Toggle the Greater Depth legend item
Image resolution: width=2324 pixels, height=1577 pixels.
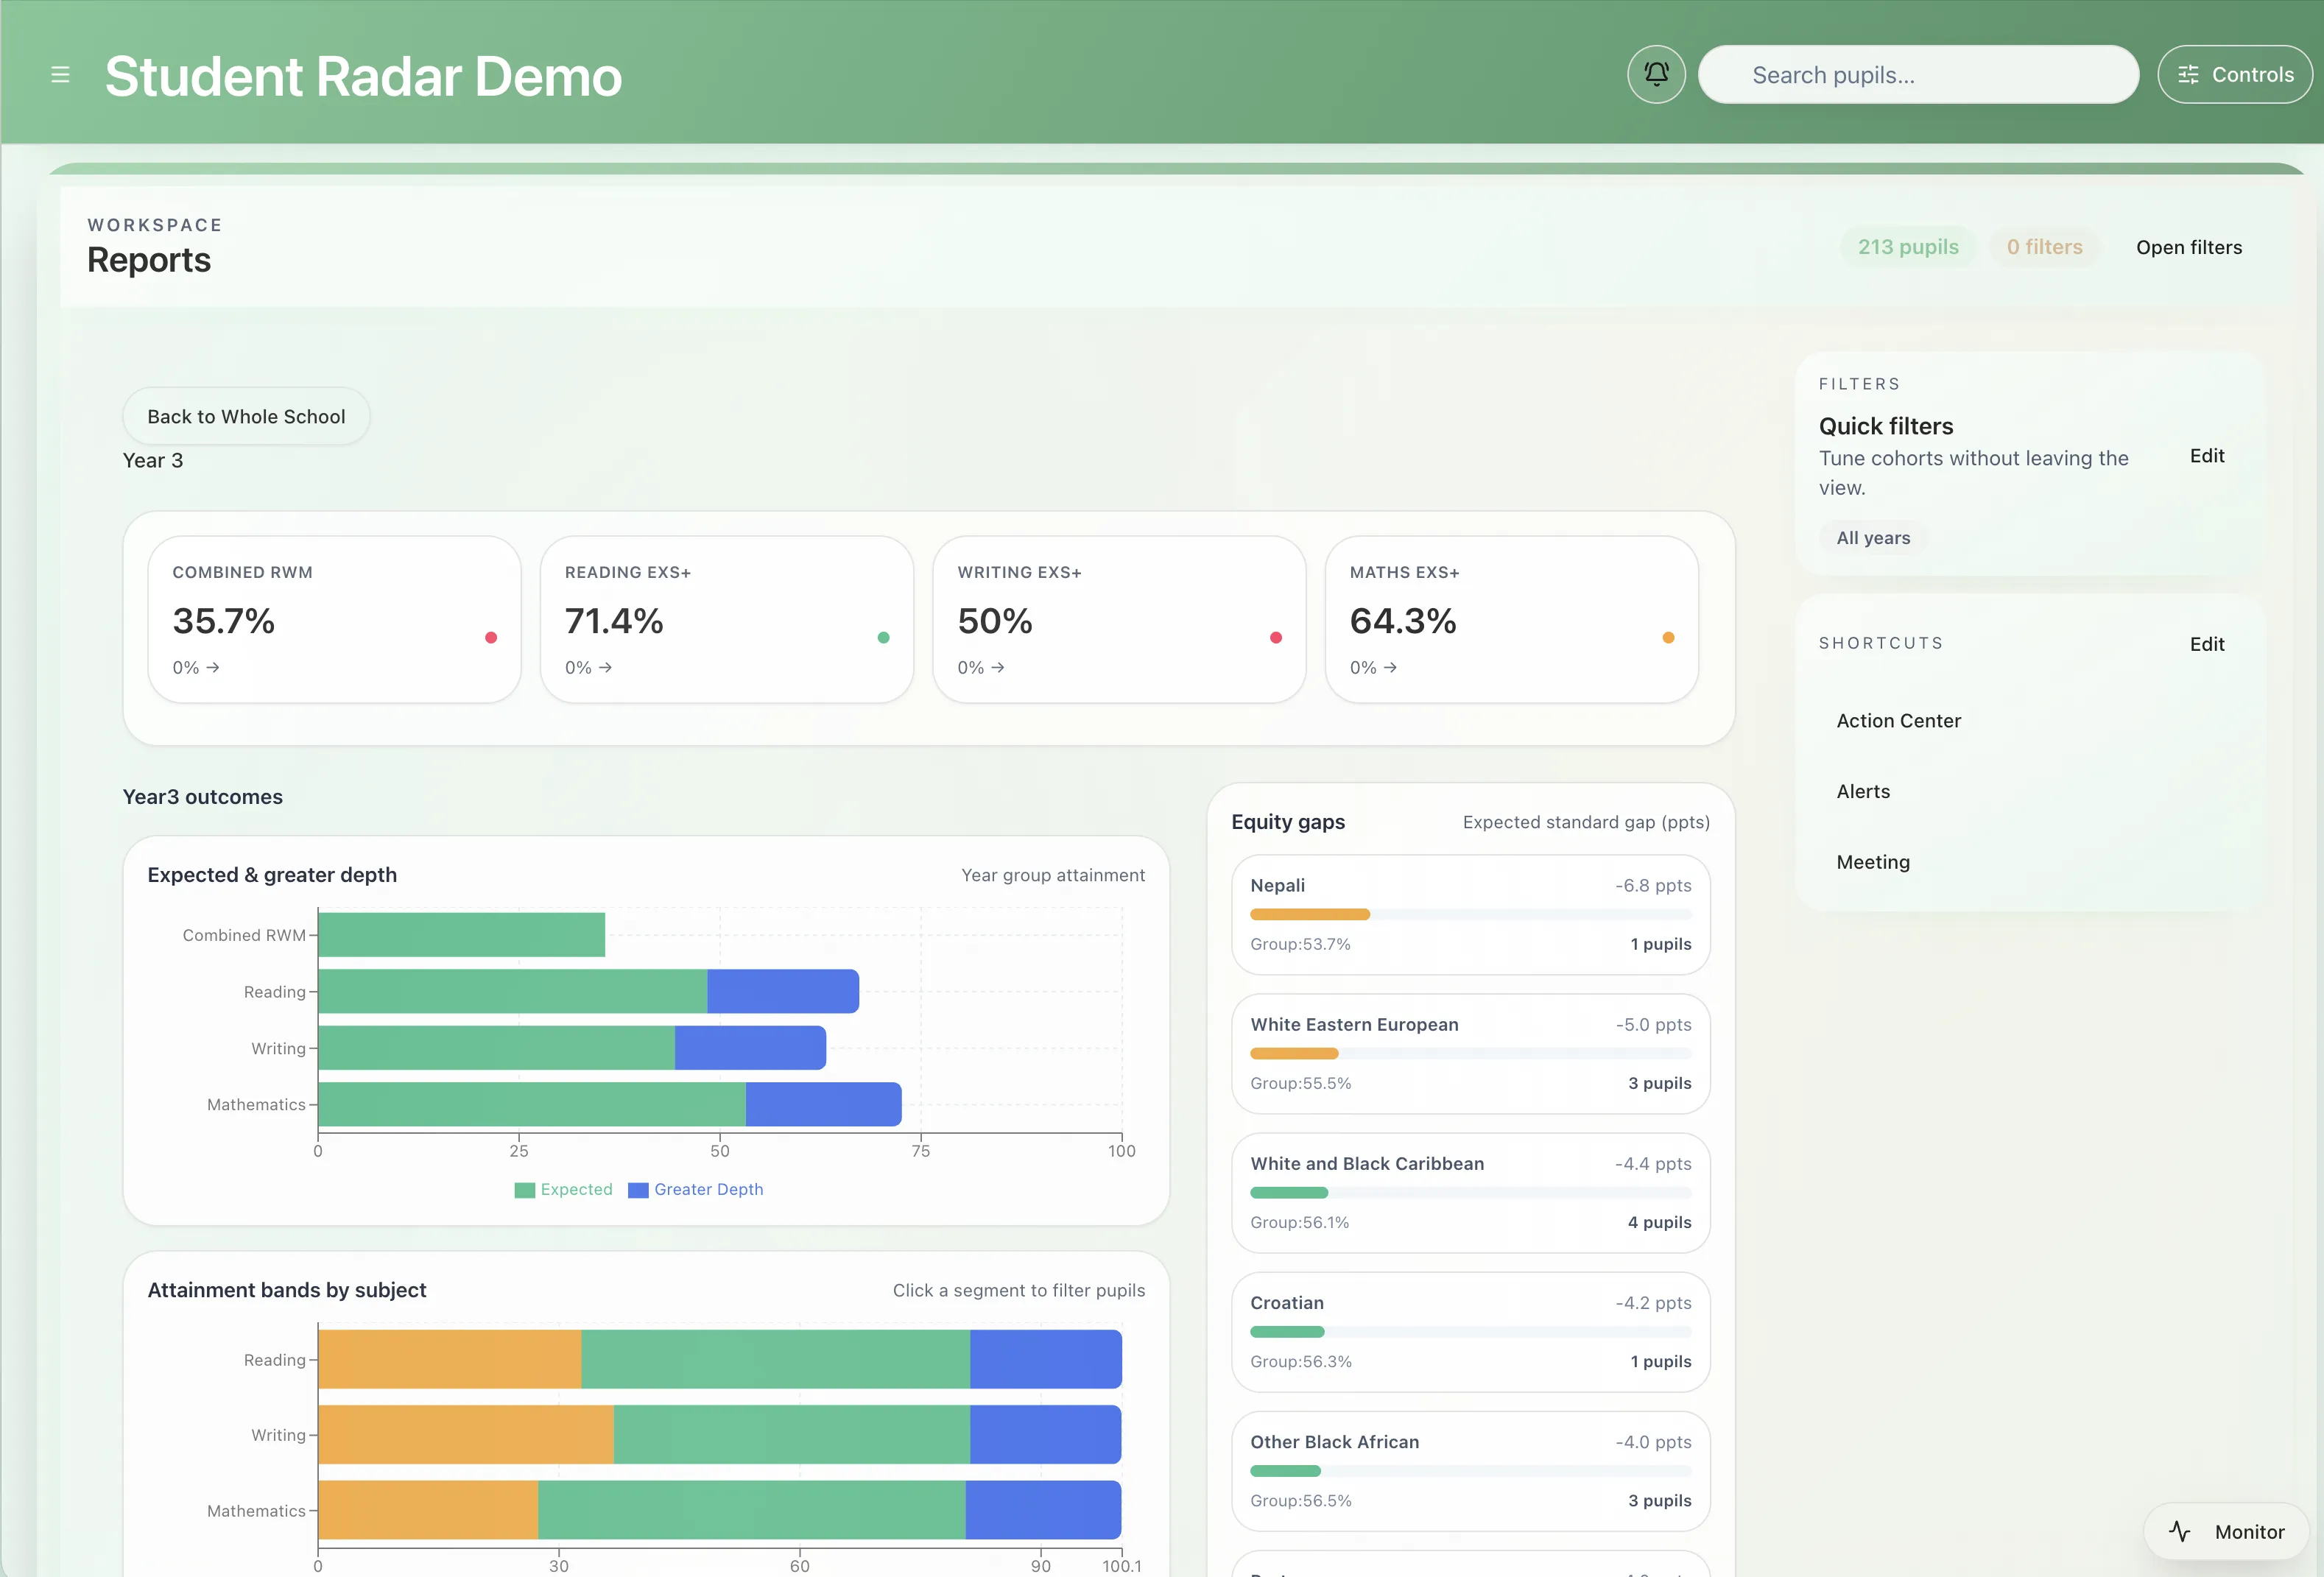(696, 1189)
